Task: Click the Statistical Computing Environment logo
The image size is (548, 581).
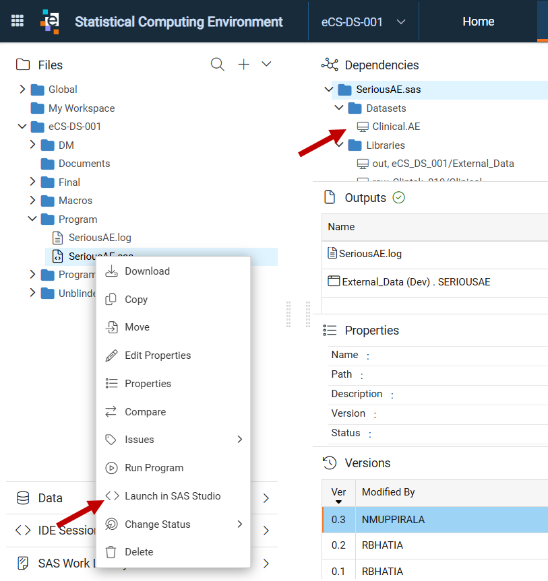Action: click(x=50, y=22)
